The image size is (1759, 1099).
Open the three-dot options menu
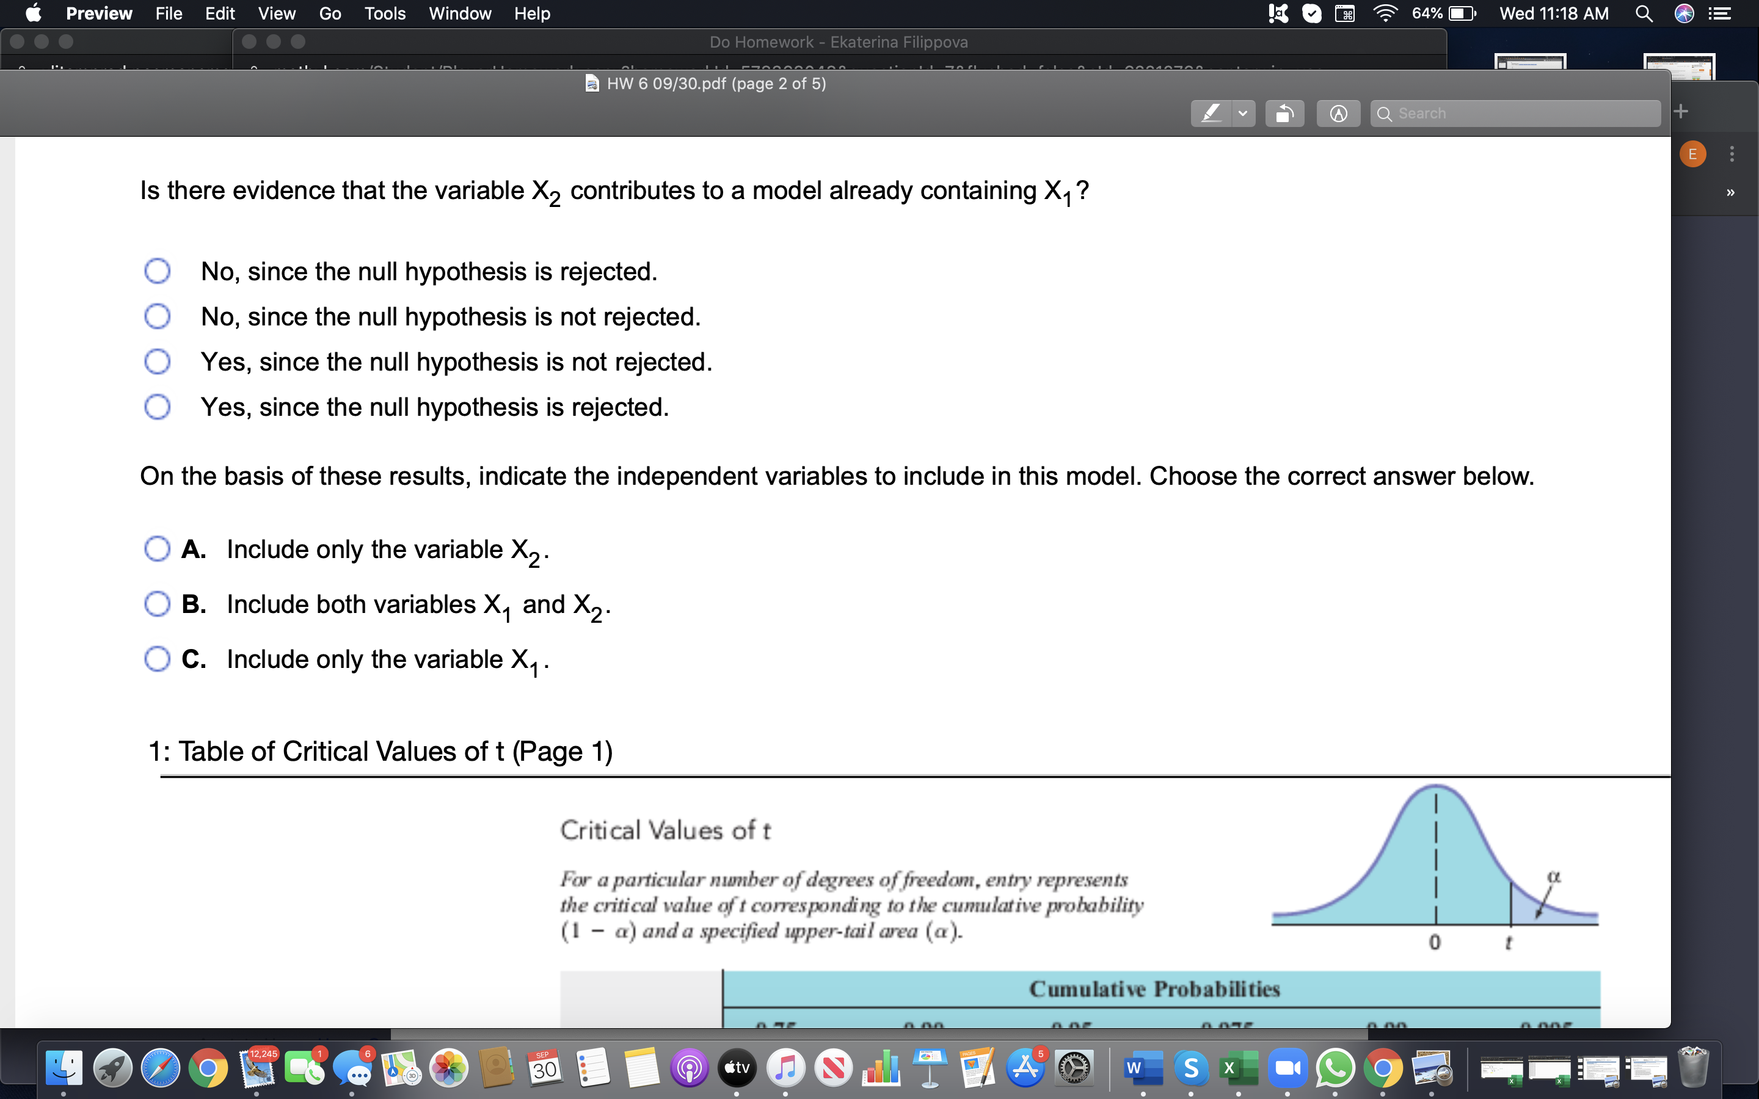click(x=1731, y=153)
